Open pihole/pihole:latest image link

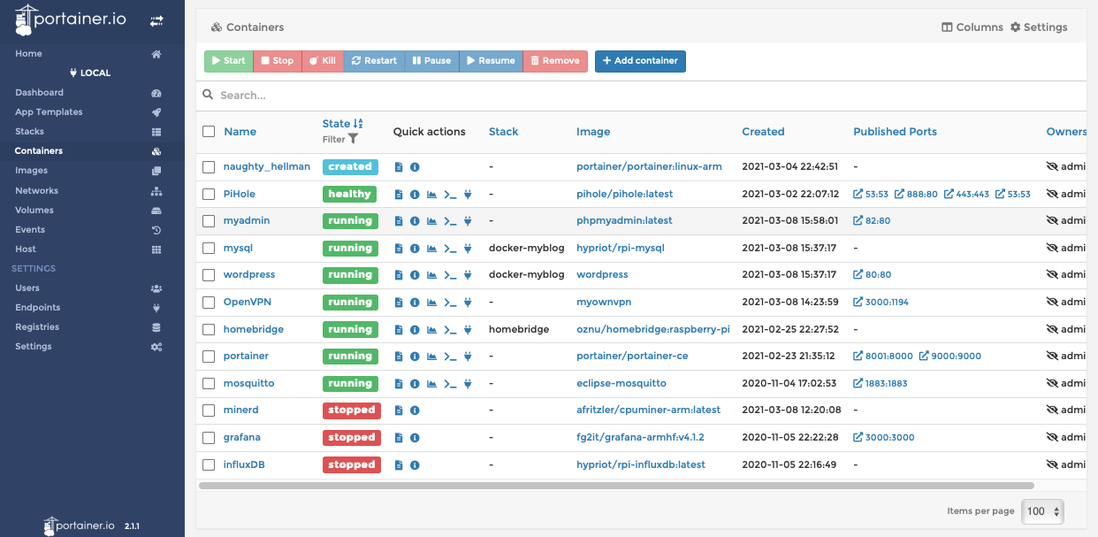(625, 194)
